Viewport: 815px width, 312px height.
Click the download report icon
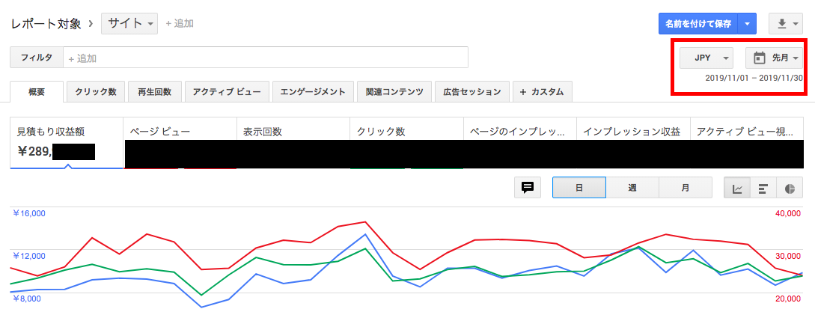click(782, 24)
